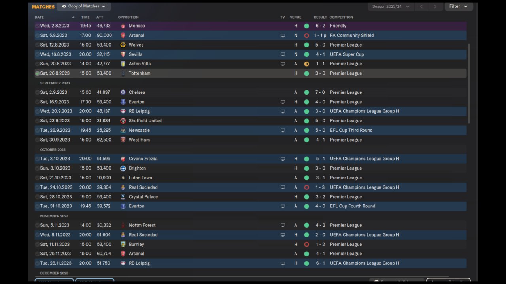The width and height of the screenshot is (506, 284).
Task: Sort by the Date column header
Action: pos(39,17)
